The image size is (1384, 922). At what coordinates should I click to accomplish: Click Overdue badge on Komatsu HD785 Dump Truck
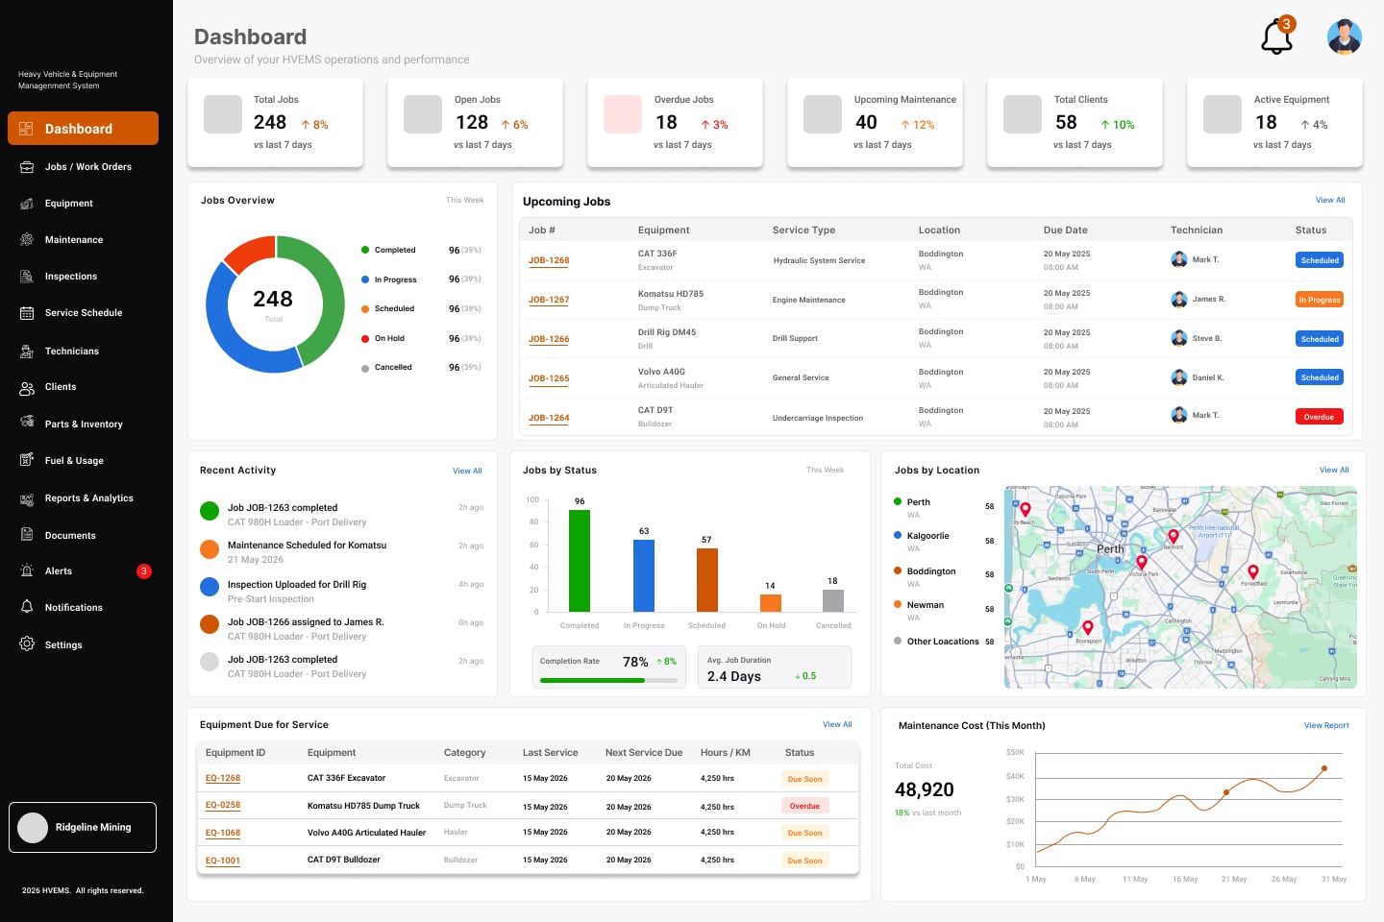(805, 806)
